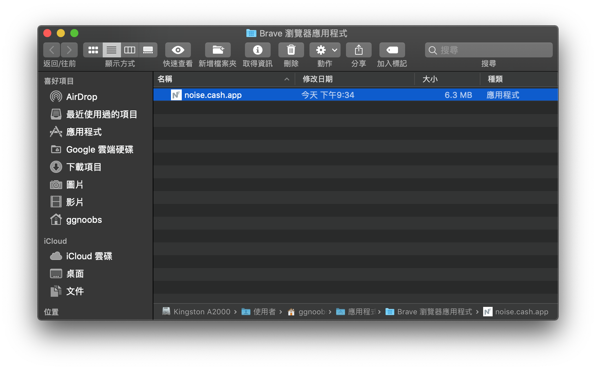The width and height of the screenshot is (596, 370).
Task: Open Quick Look with the eye icon
Action: point(178,50)
